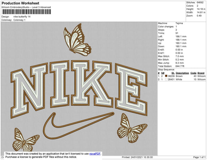
Task: Click the Stitches value 64692
Action: [x=200, y=2]
